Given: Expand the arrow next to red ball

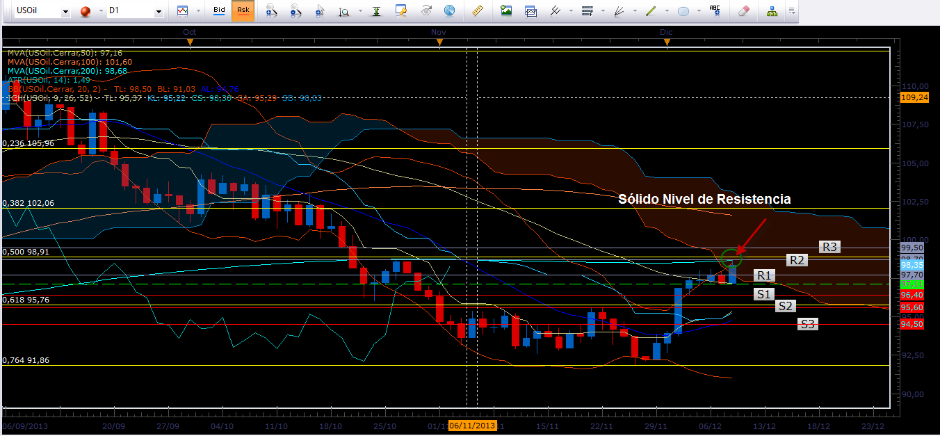Looking at the screenshot, I should pyautogui.click(x=100, y=12).
